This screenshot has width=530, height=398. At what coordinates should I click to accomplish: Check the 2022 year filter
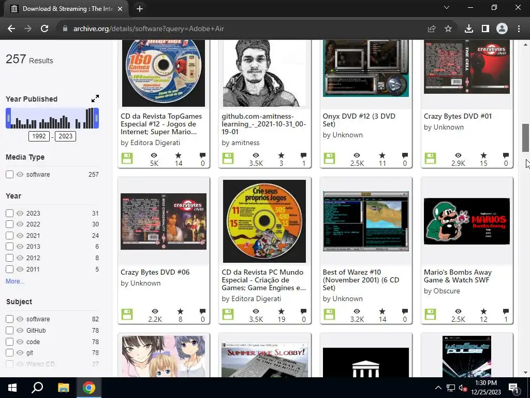(x=9, y=224)
